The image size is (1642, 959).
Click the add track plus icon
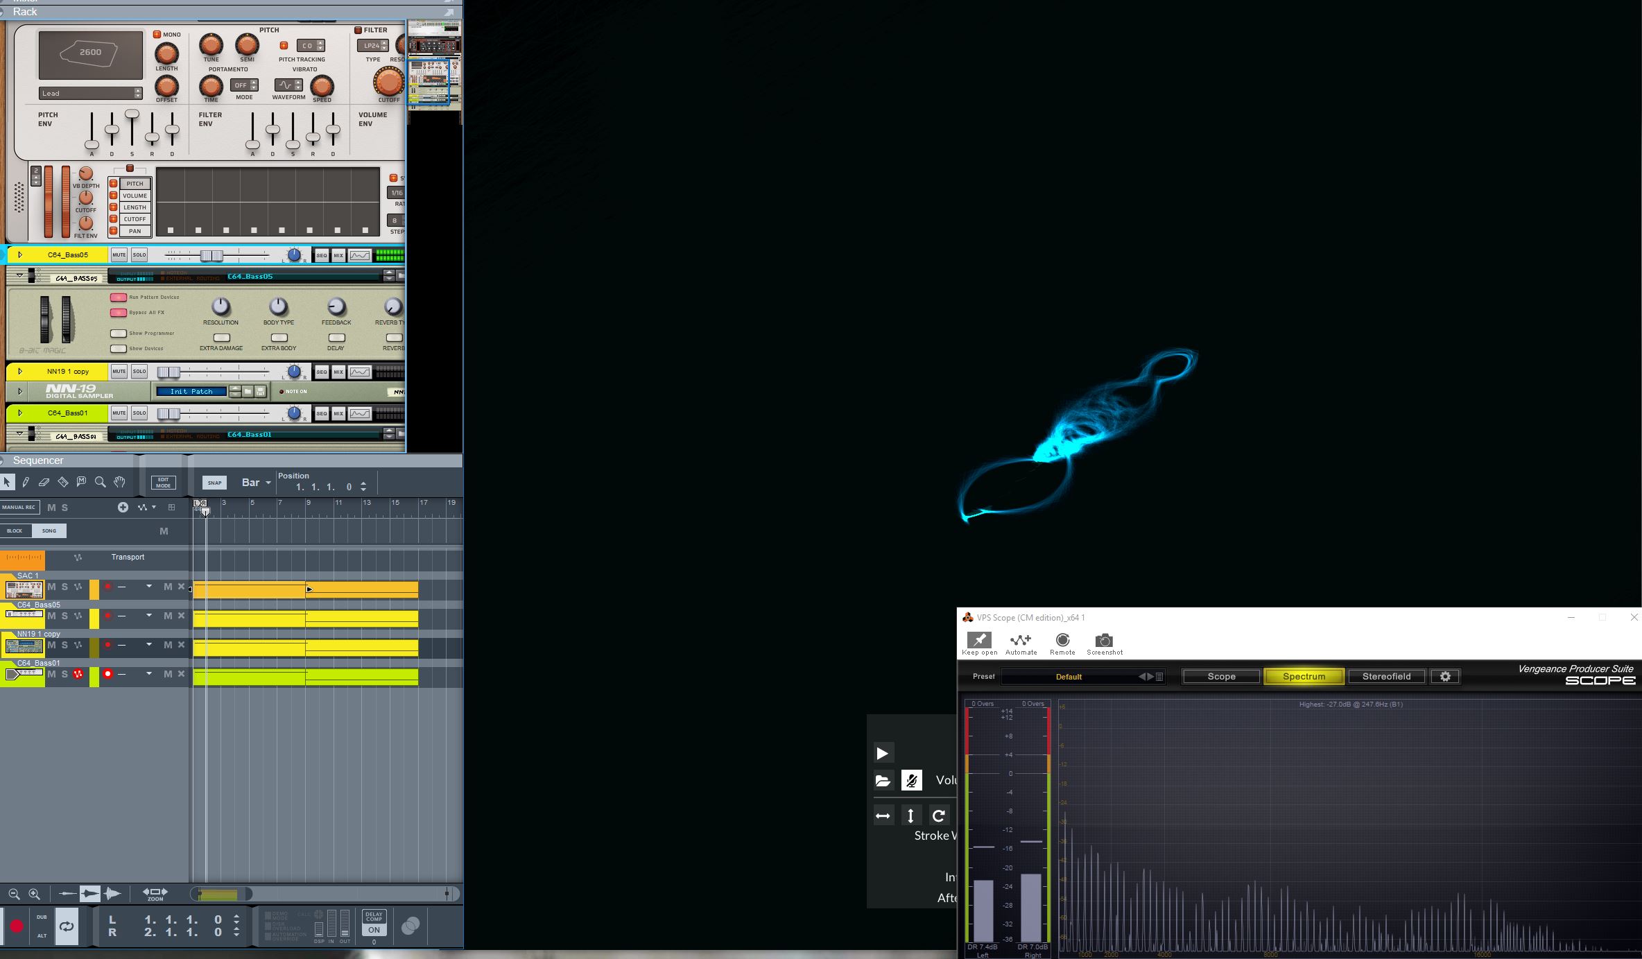pos(123,508)
